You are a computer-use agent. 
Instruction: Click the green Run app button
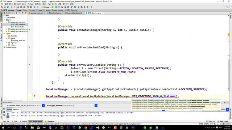[53, 7]
